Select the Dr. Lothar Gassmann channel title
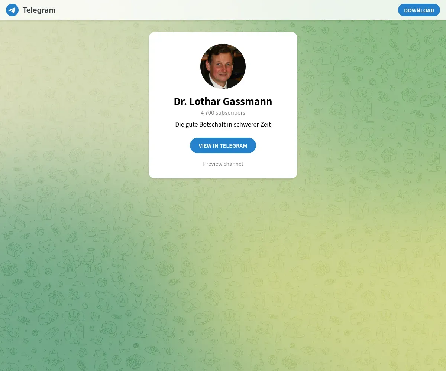The width and height of the screenshot is (446, 371). [223, 101]
